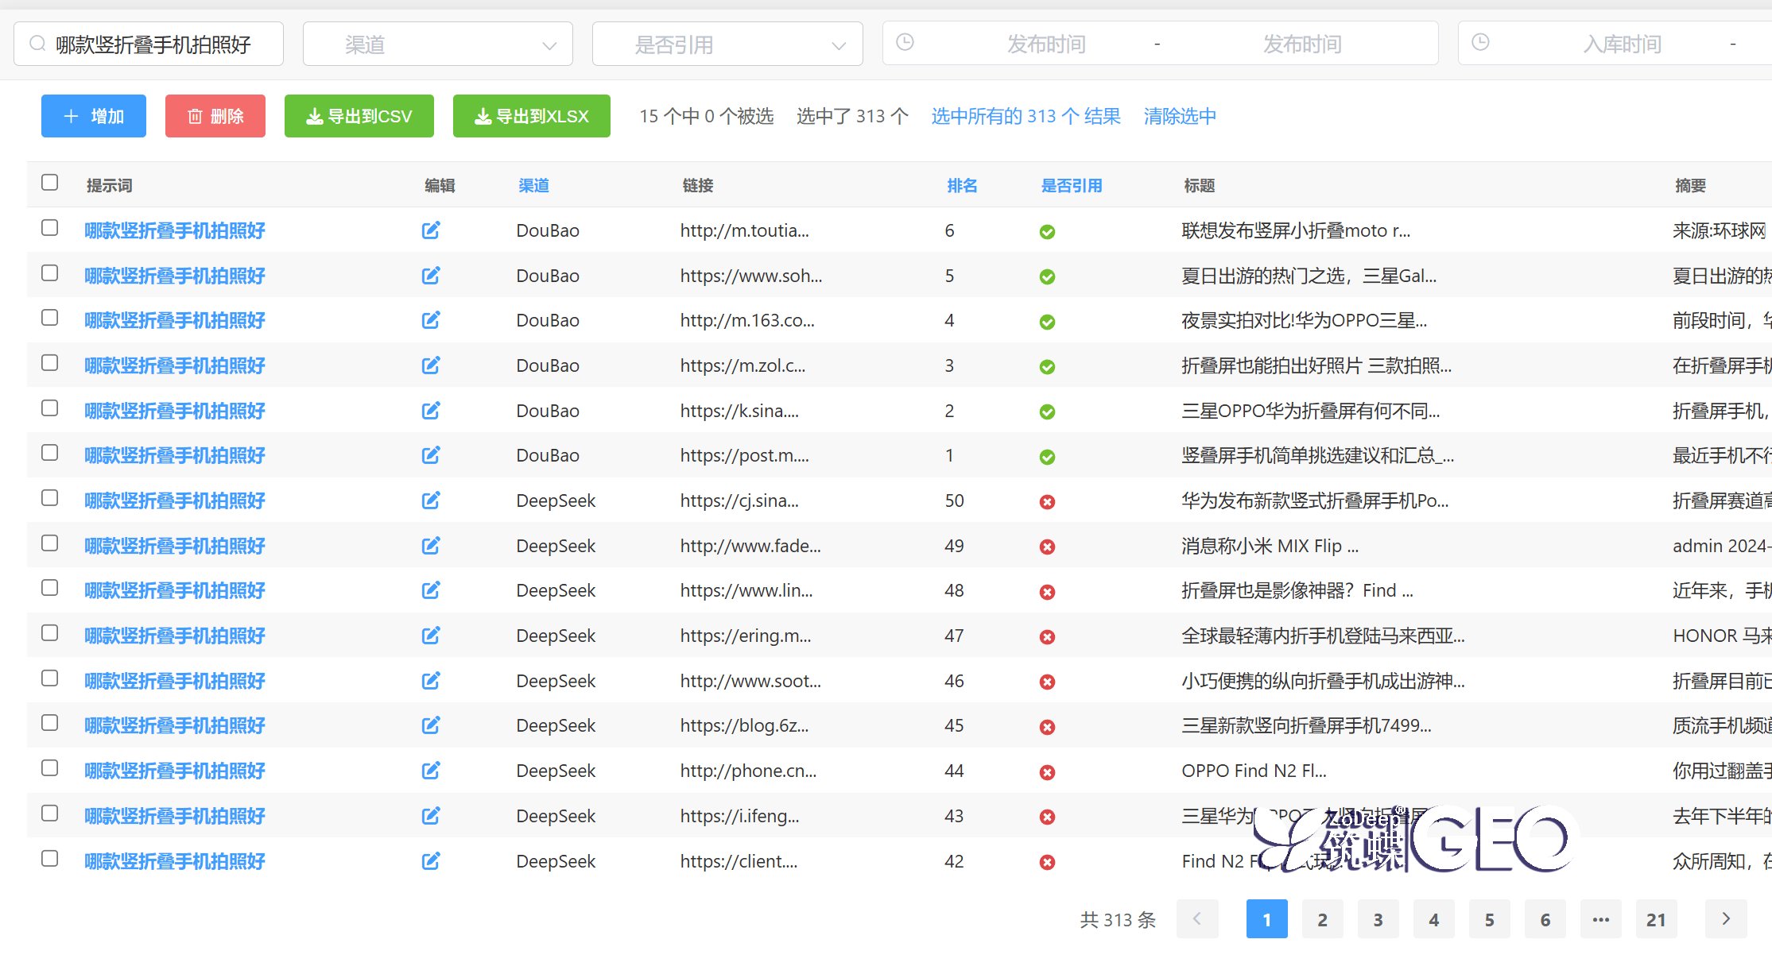The height and width of the screenshot is (974, 1772).
Task: Navigate to page 21 in pagination
Action: [x=1656, y=919]
